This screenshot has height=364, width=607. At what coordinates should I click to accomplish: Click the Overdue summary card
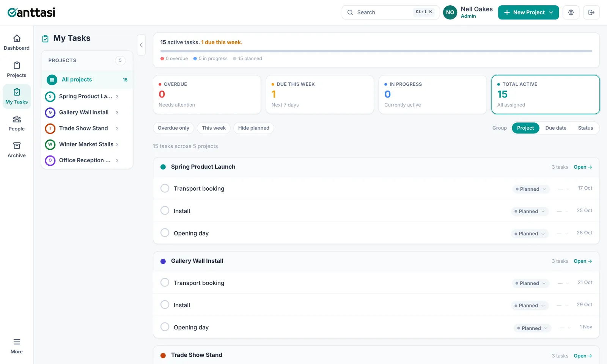tap(207, 94)
